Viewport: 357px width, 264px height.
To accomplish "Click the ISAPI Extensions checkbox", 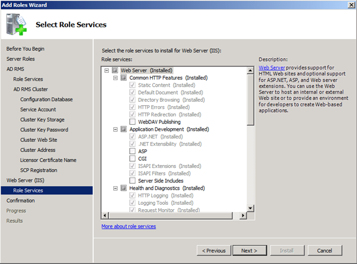I will pyautogui.click(x=132, y=166).
